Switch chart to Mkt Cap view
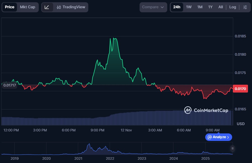 click(28, 7)
